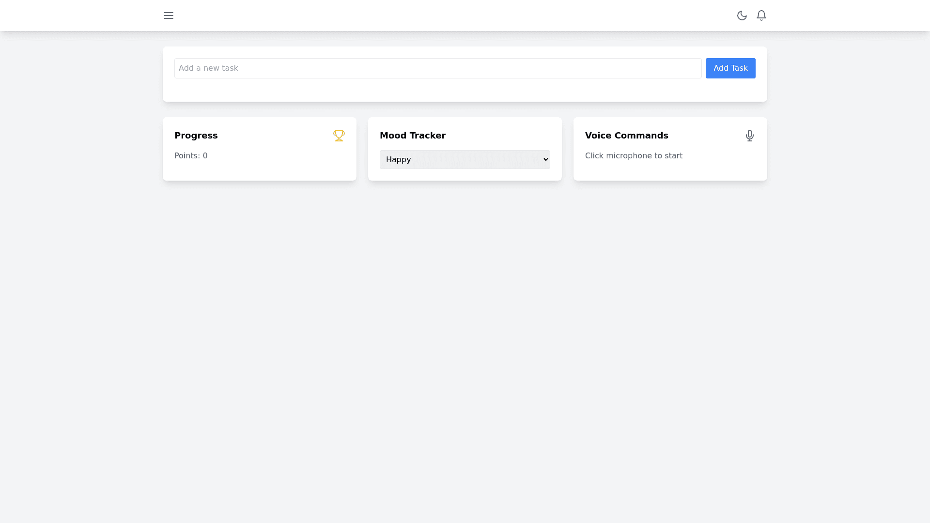Click the Points: 0 label

tap(191, 156)
